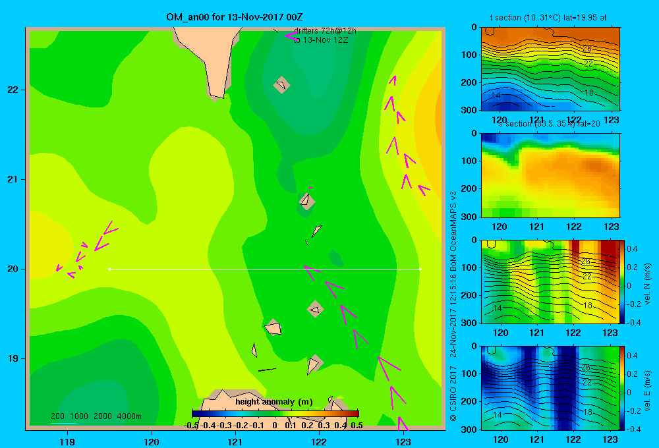Click longitude label 122 under the main map
659x448 pixels.
click(319, 441)
